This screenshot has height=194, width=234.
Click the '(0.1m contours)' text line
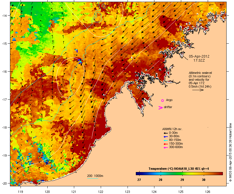click(x=199, y=76)
